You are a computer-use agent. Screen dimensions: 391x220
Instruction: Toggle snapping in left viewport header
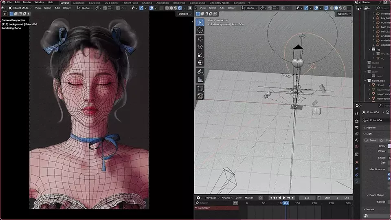tap(105, 8)
